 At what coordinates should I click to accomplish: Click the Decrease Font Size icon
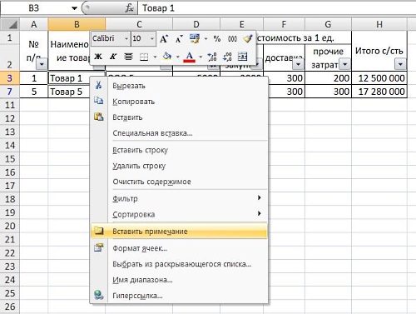tap(179, 38)
